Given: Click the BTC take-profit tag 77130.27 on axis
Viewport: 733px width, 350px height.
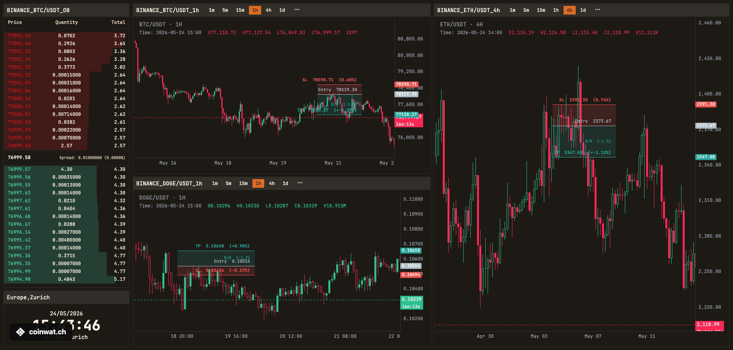Looking at the screenshot, I should coord(406,115).
